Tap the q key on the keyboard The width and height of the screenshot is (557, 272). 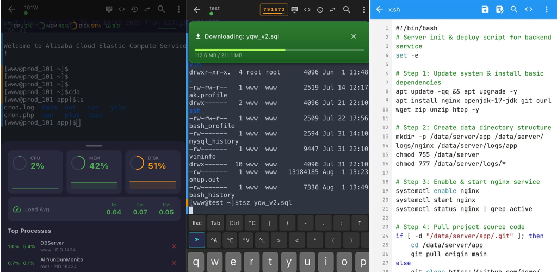pyautogui.click(x=196, y=262)
